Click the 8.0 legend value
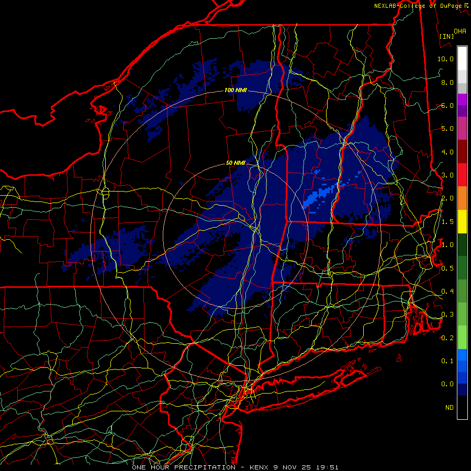 [x=447, y=82]
